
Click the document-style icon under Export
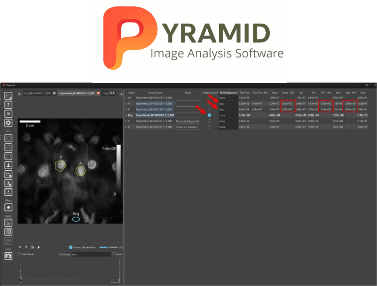coord(8,232)
